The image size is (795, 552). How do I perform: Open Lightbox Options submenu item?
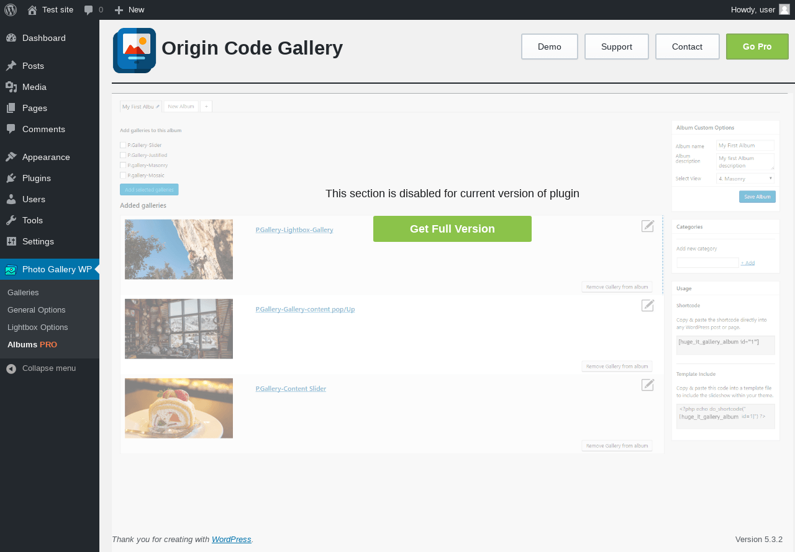pyautogui.click(x=38, y=327)
